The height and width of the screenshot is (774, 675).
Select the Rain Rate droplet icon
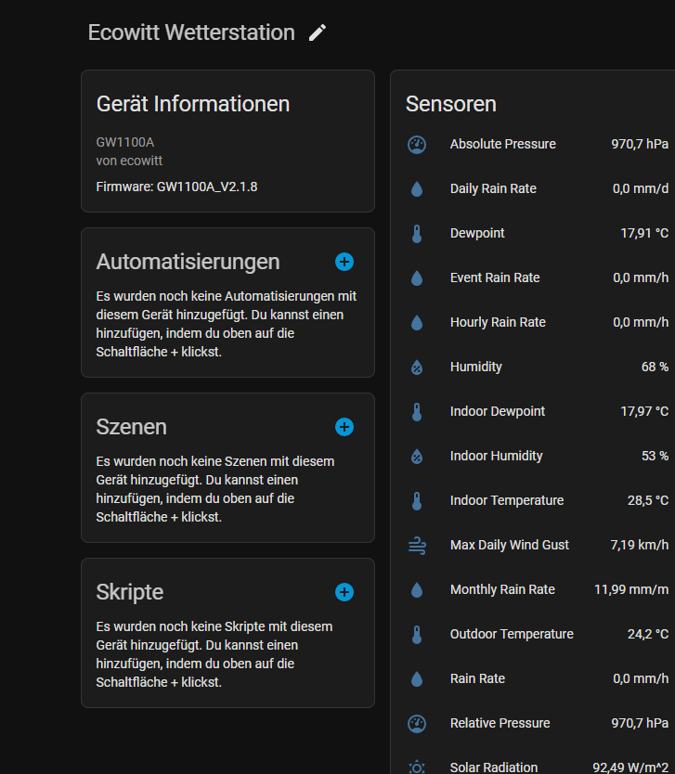tap(416, 678)
